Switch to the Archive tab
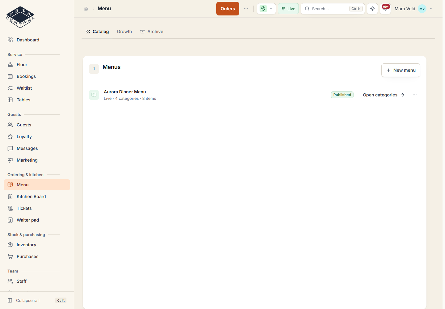Viewport: 445px width, 309px height. click(152, 32)
